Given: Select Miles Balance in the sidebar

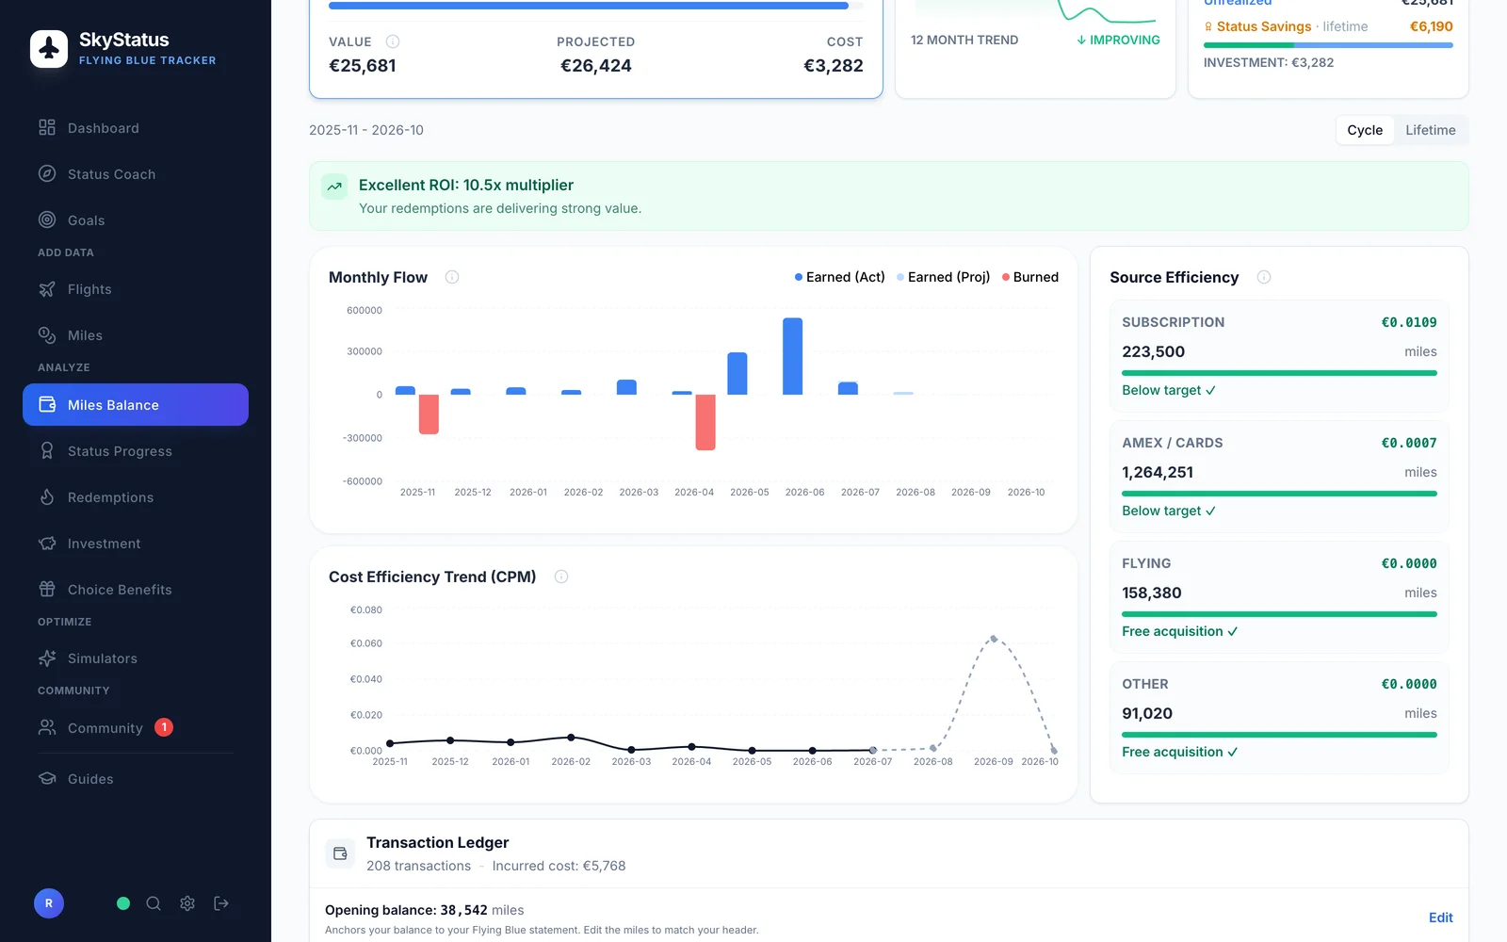Looking at the screenshot, I should pos(136,405).
